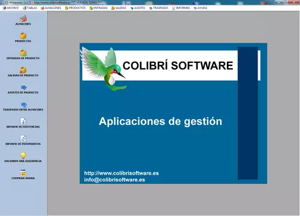The image size is (300, 216).
Task: Open Informe de Existencias document icon
Action: pos(23,121)
